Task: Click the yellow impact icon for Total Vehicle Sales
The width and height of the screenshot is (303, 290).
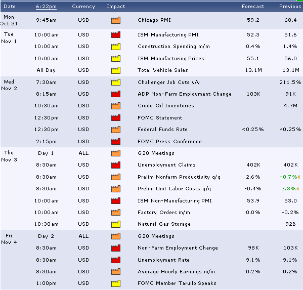Action: coord(116,70)
